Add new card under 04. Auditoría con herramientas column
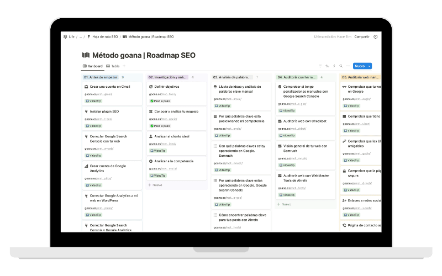Screen dimensions: 442x276 [x=285, y=204]
